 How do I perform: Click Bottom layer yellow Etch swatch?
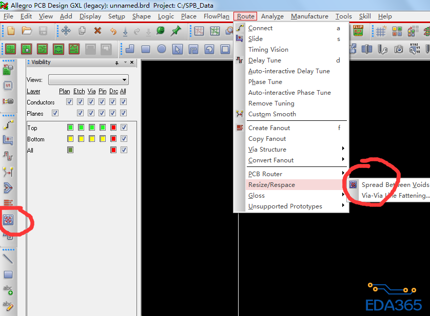point(81,139)
